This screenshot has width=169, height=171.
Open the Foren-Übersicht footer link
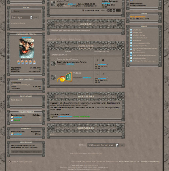25,162
